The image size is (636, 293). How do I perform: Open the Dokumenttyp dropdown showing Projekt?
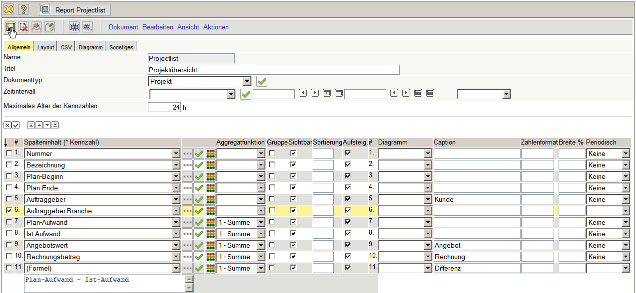[247, 81]
